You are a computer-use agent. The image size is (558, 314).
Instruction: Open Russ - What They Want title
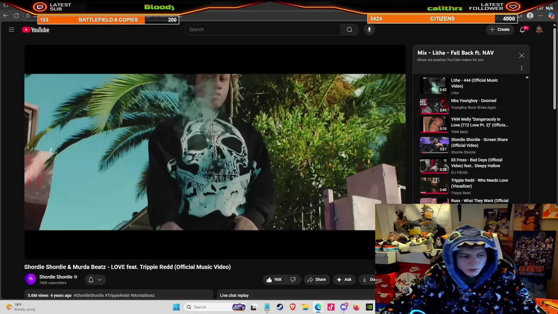[x=480, y=201]
